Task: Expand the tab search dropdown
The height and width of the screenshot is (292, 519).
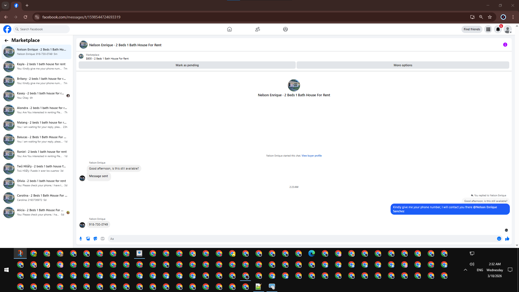Action: coord(5,5)
